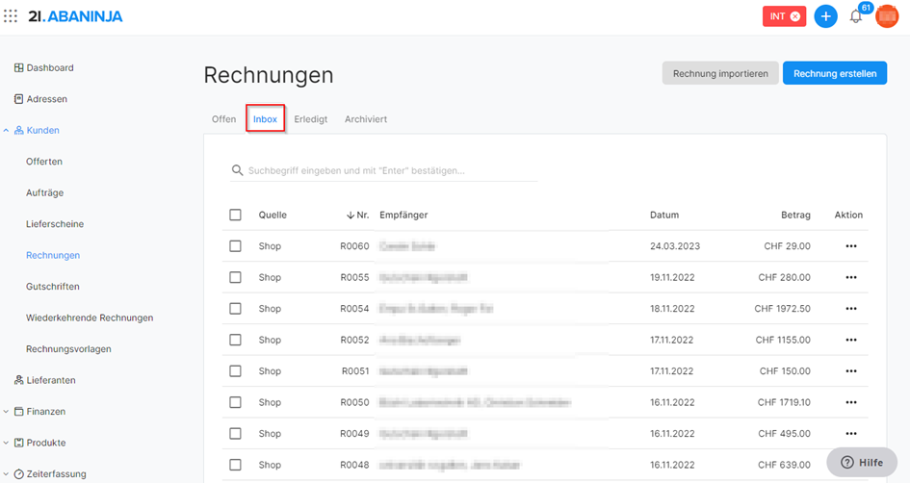Click the Dashboard icon in sidebar
910x483 pixels.
(18, 68)
